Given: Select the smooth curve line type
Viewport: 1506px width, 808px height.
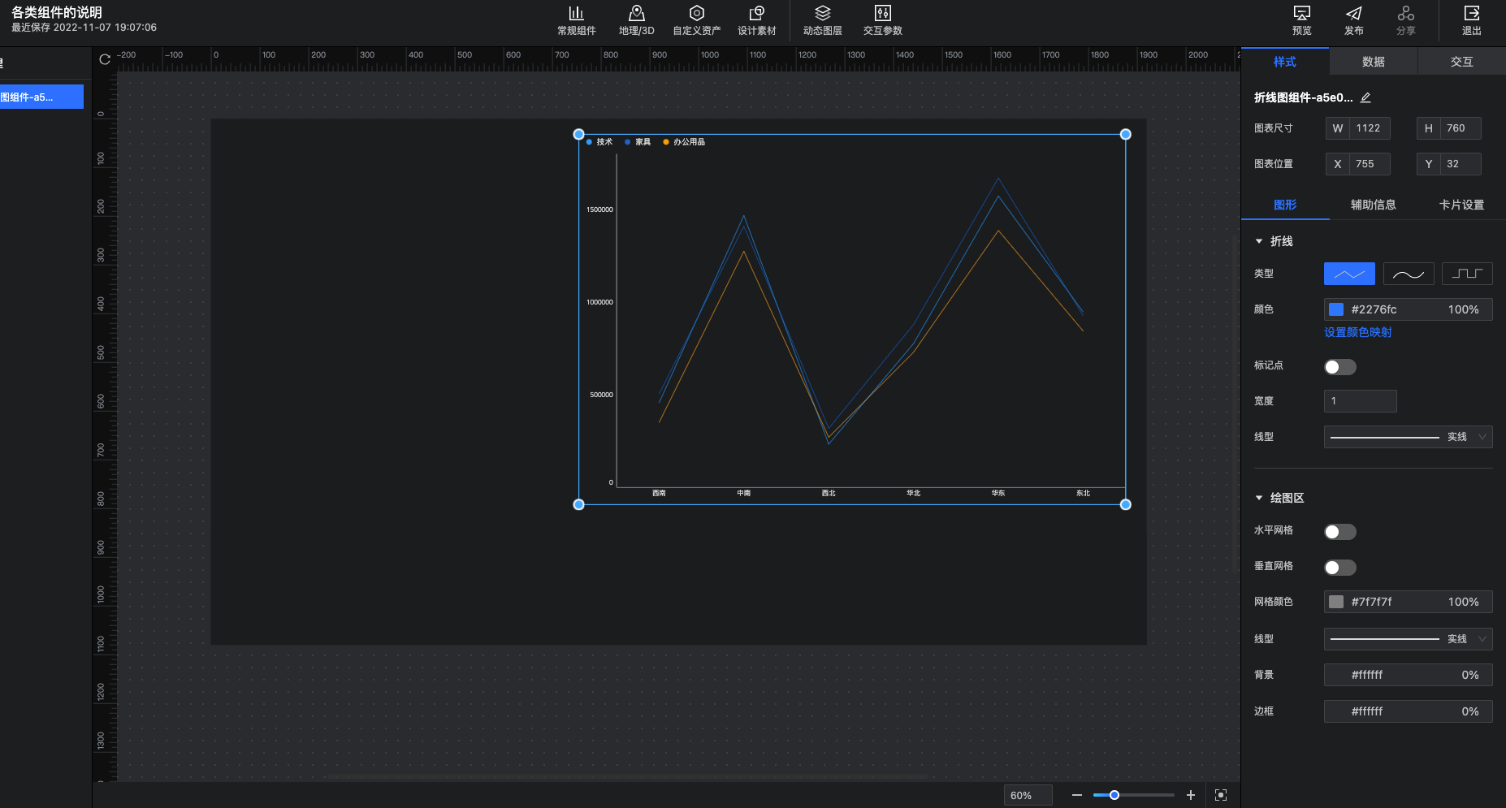Looking at the screenshot, I should (1409, 274).
